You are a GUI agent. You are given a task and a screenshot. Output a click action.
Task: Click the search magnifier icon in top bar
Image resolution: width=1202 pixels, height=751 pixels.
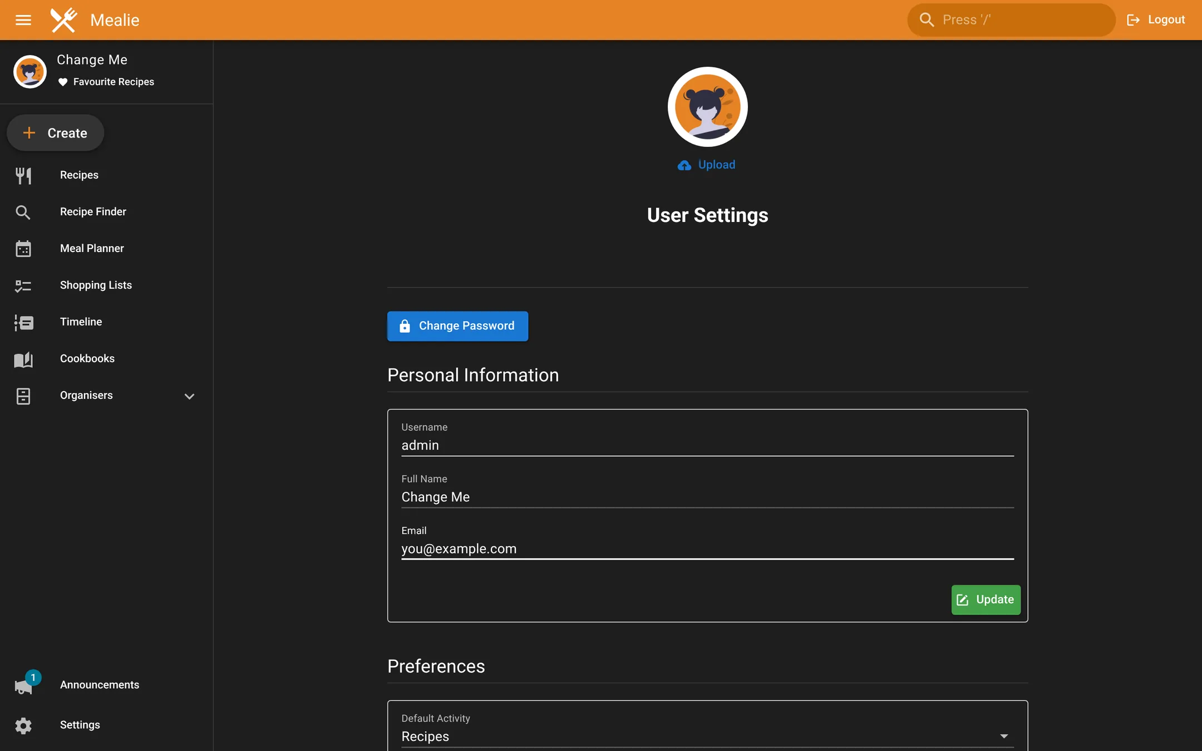(927, 20)
